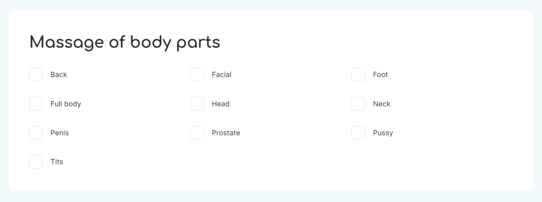Click the "Massage of body parts" heading
Image resolution: width=542 pixels, height=202 pixels.
pyautogui.click(x=125, y=43)
